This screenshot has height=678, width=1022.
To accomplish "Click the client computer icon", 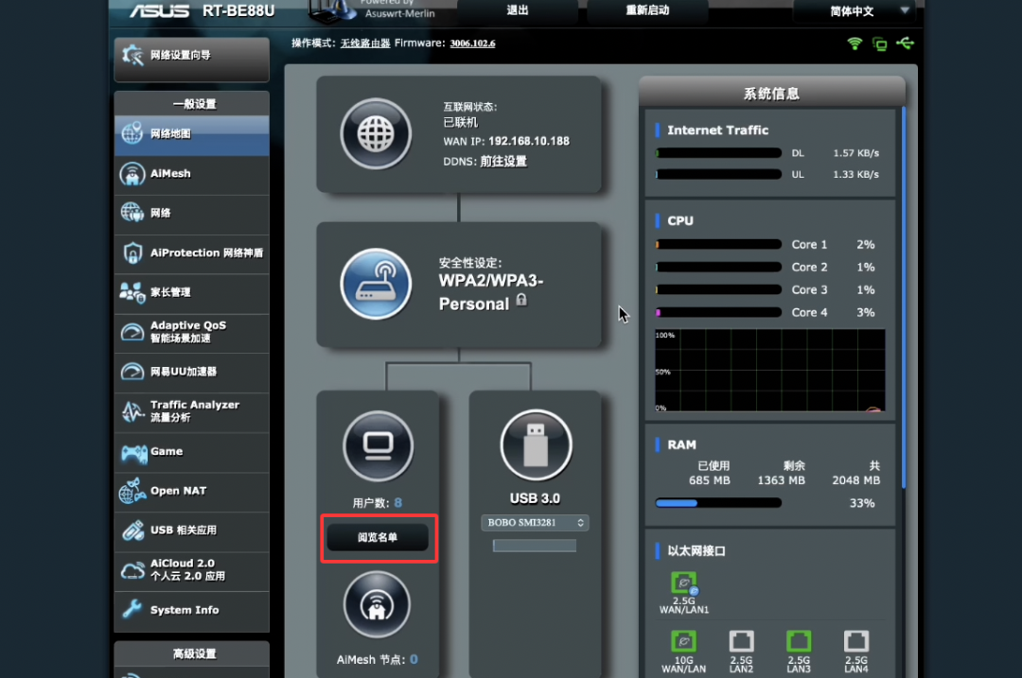I will tap(378, 446).
